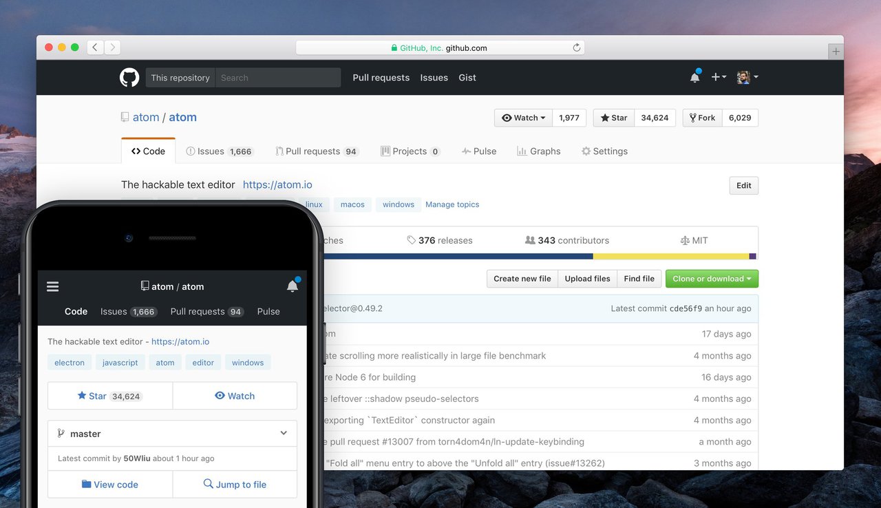Screen dimensions: 881x508
Task: Open the Pulse tab on the phone
Action: (268, 312)
